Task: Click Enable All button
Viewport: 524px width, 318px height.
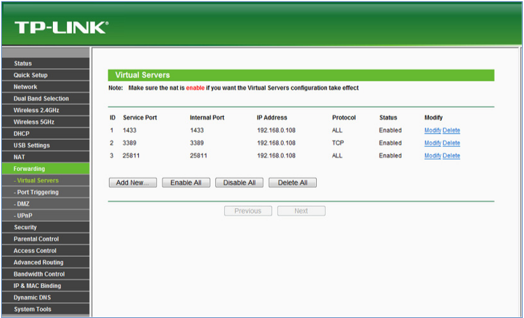Action: pyautogui.click(x=186, y=183)
